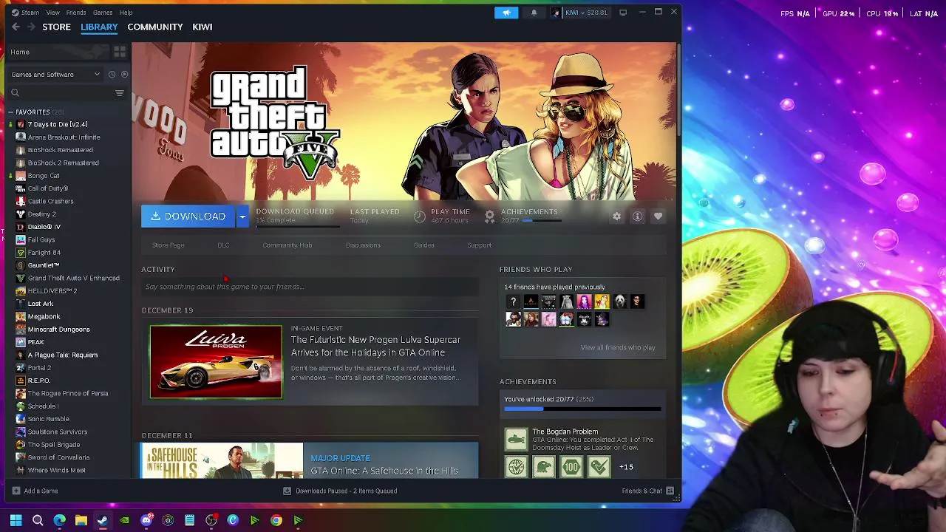Screen dimensions: 946x532
Task: Select HELLDIVERS 2 in library list
Action: (52, 290)
